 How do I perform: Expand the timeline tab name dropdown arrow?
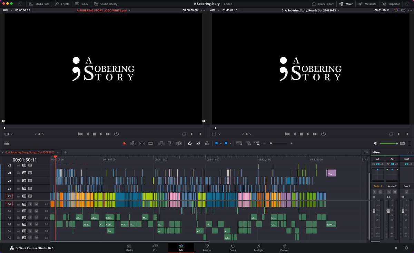pyautogui.click(x=58, y=152)
